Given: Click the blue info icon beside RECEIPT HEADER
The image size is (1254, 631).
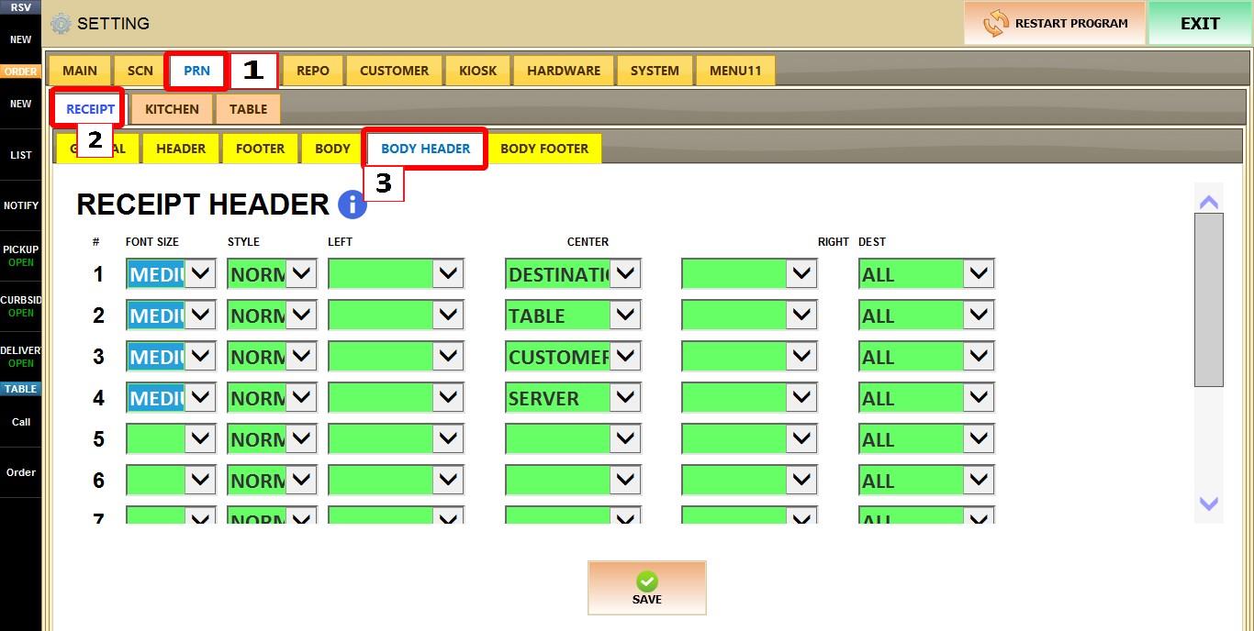Looking at the screenshot, I should point(353,205).
